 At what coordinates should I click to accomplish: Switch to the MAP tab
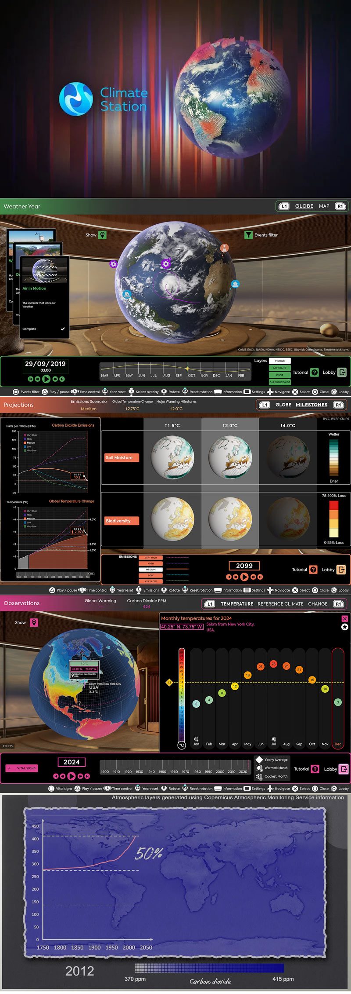tap(324, 206)
